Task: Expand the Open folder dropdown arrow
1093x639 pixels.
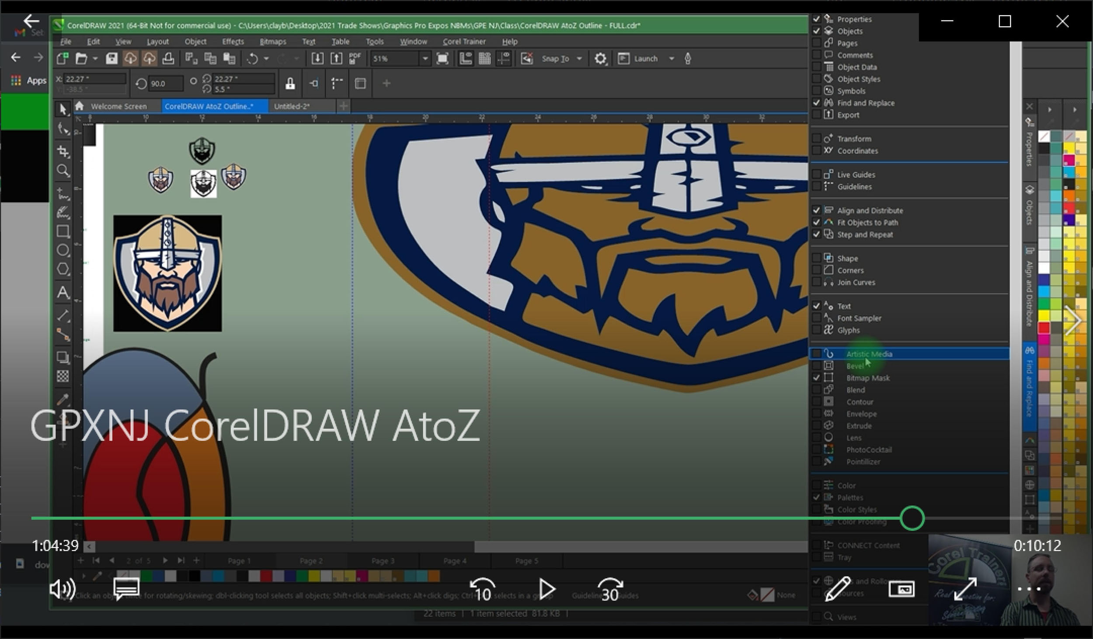Action: tap(95, 59)
